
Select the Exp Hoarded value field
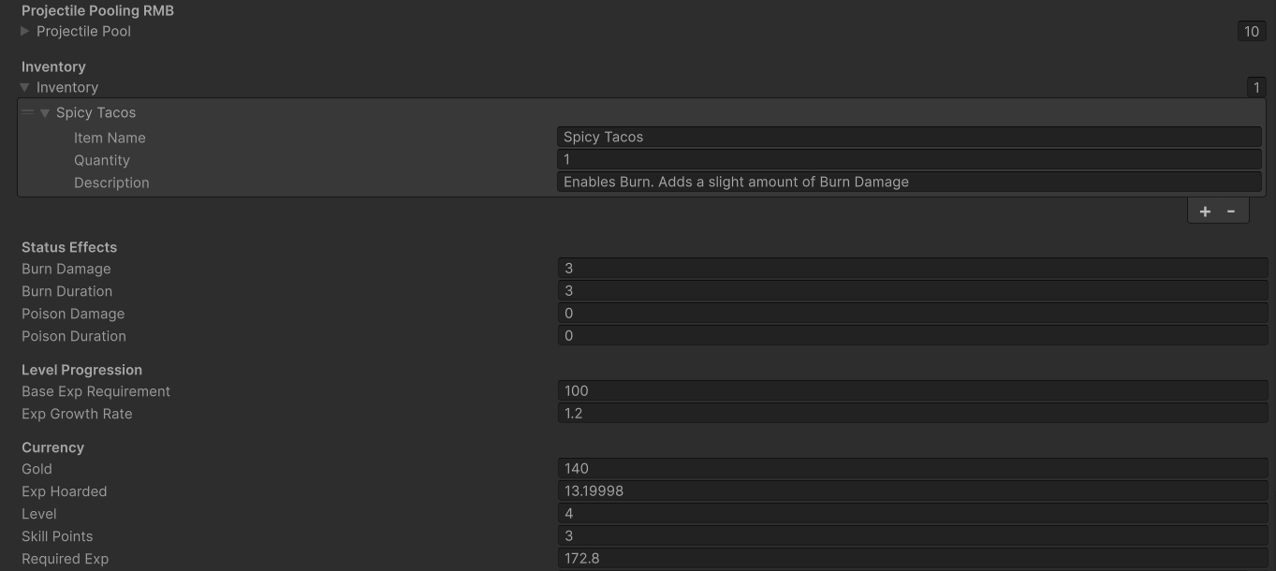tap(912, 491)
